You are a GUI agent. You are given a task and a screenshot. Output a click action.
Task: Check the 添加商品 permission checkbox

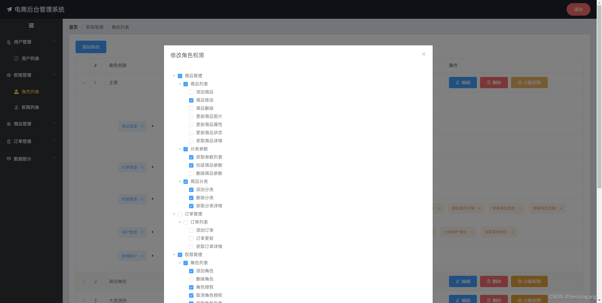pyautogui.click(x=191, y=92)
